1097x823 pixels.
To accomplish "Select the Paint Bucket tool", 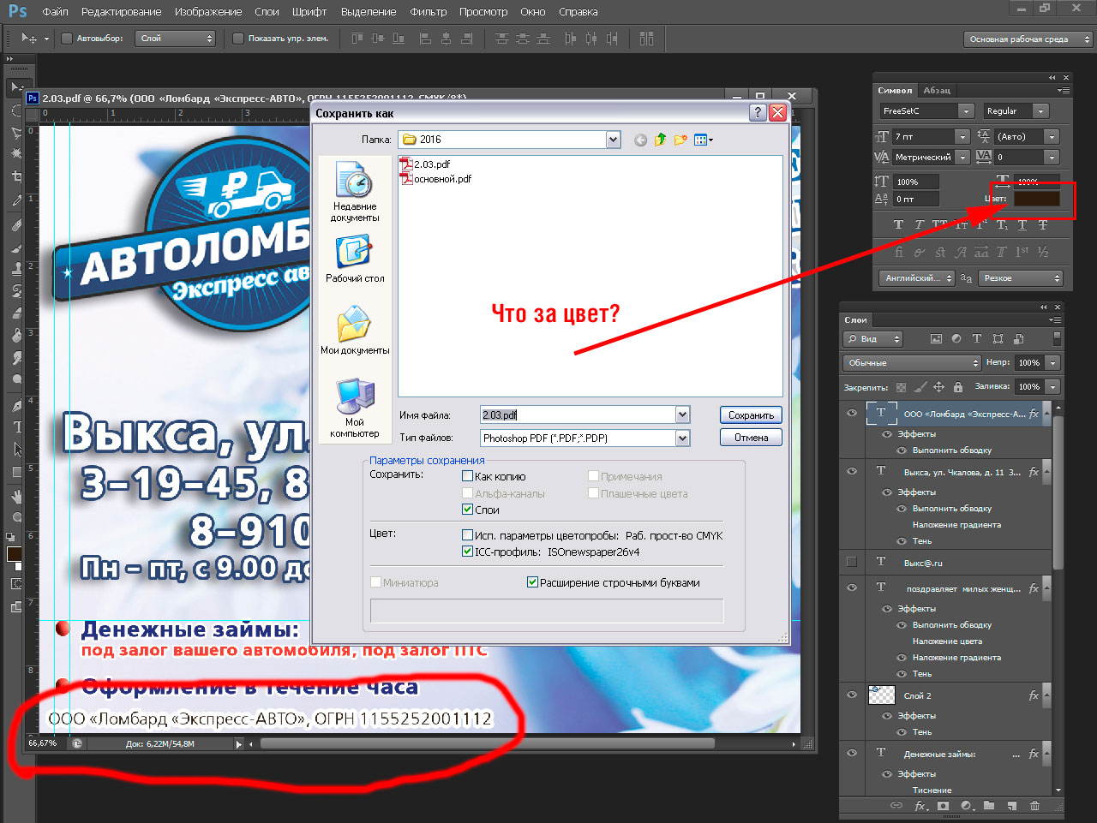I will tap(17, 335).
